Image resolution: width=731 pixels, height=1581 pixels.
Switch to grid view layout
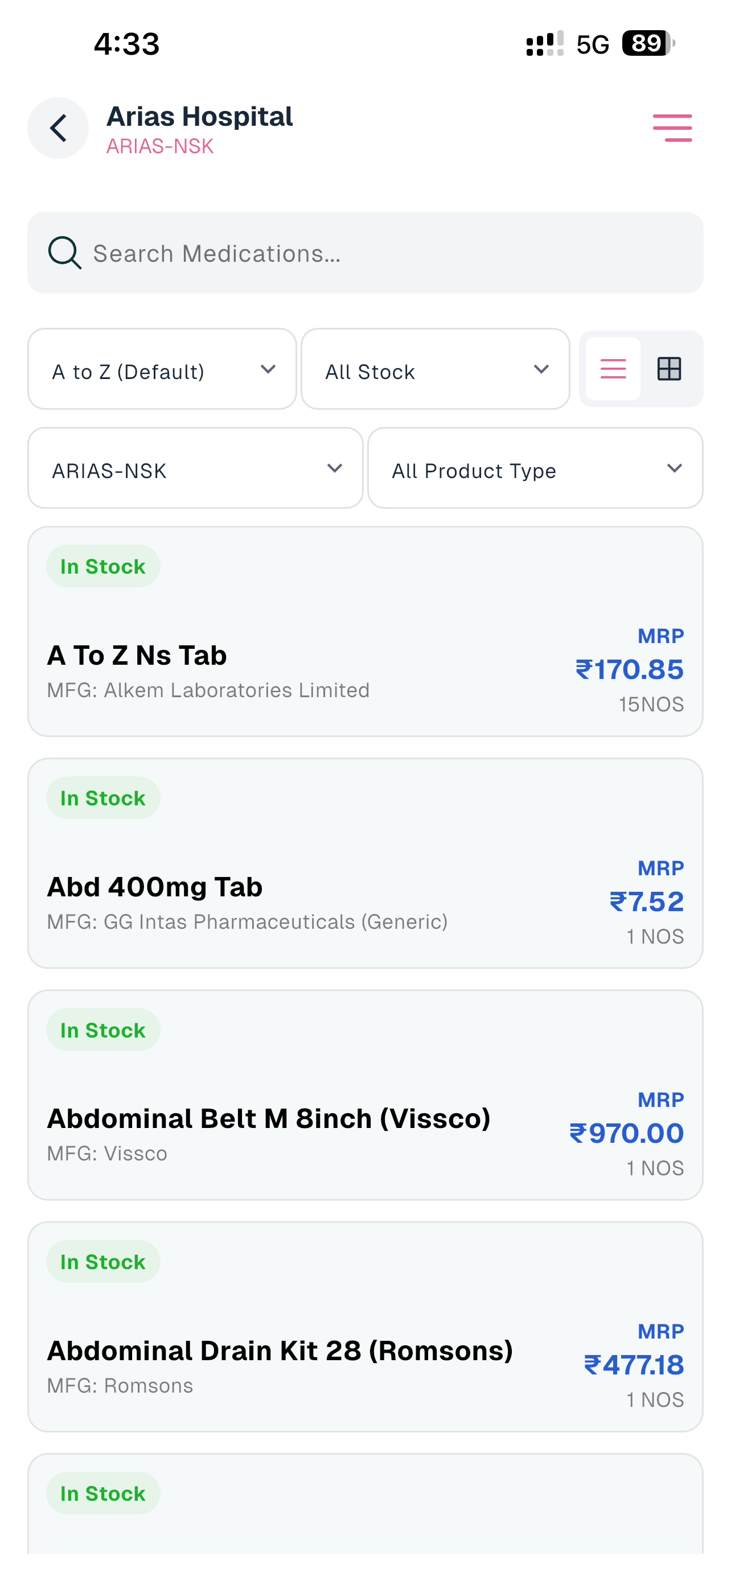click(x=669, y=369)
